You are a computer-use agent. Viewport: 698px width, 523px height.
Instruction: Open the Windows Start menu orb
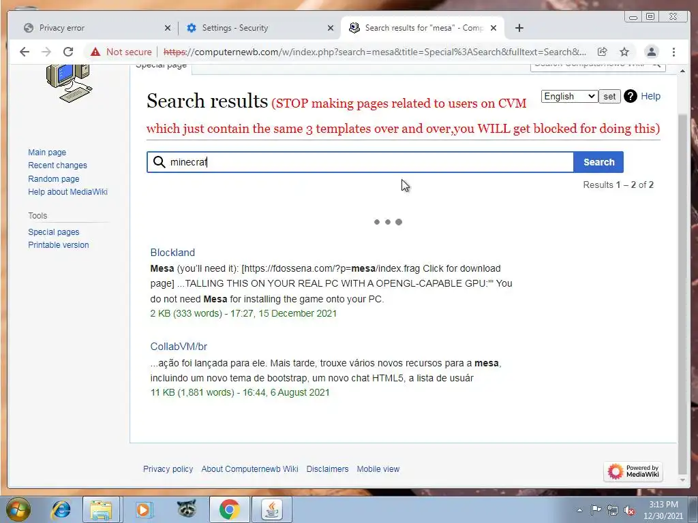[x=18, y=509]
